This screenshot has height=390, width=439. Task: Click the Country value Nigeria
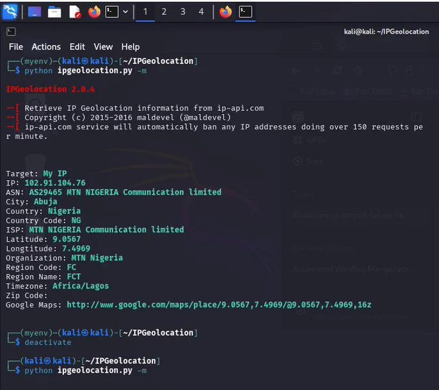tap(65, 211)
